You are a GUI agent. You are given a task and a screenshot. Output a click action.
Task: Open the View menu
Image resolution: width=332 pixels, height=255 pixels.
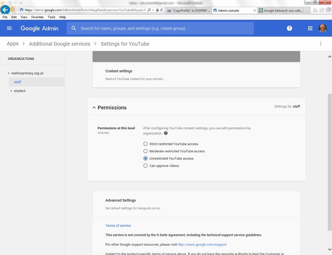(x=24, y=17)
